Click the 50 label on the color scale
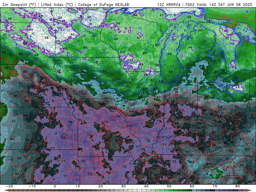 [x=169, y=186]
